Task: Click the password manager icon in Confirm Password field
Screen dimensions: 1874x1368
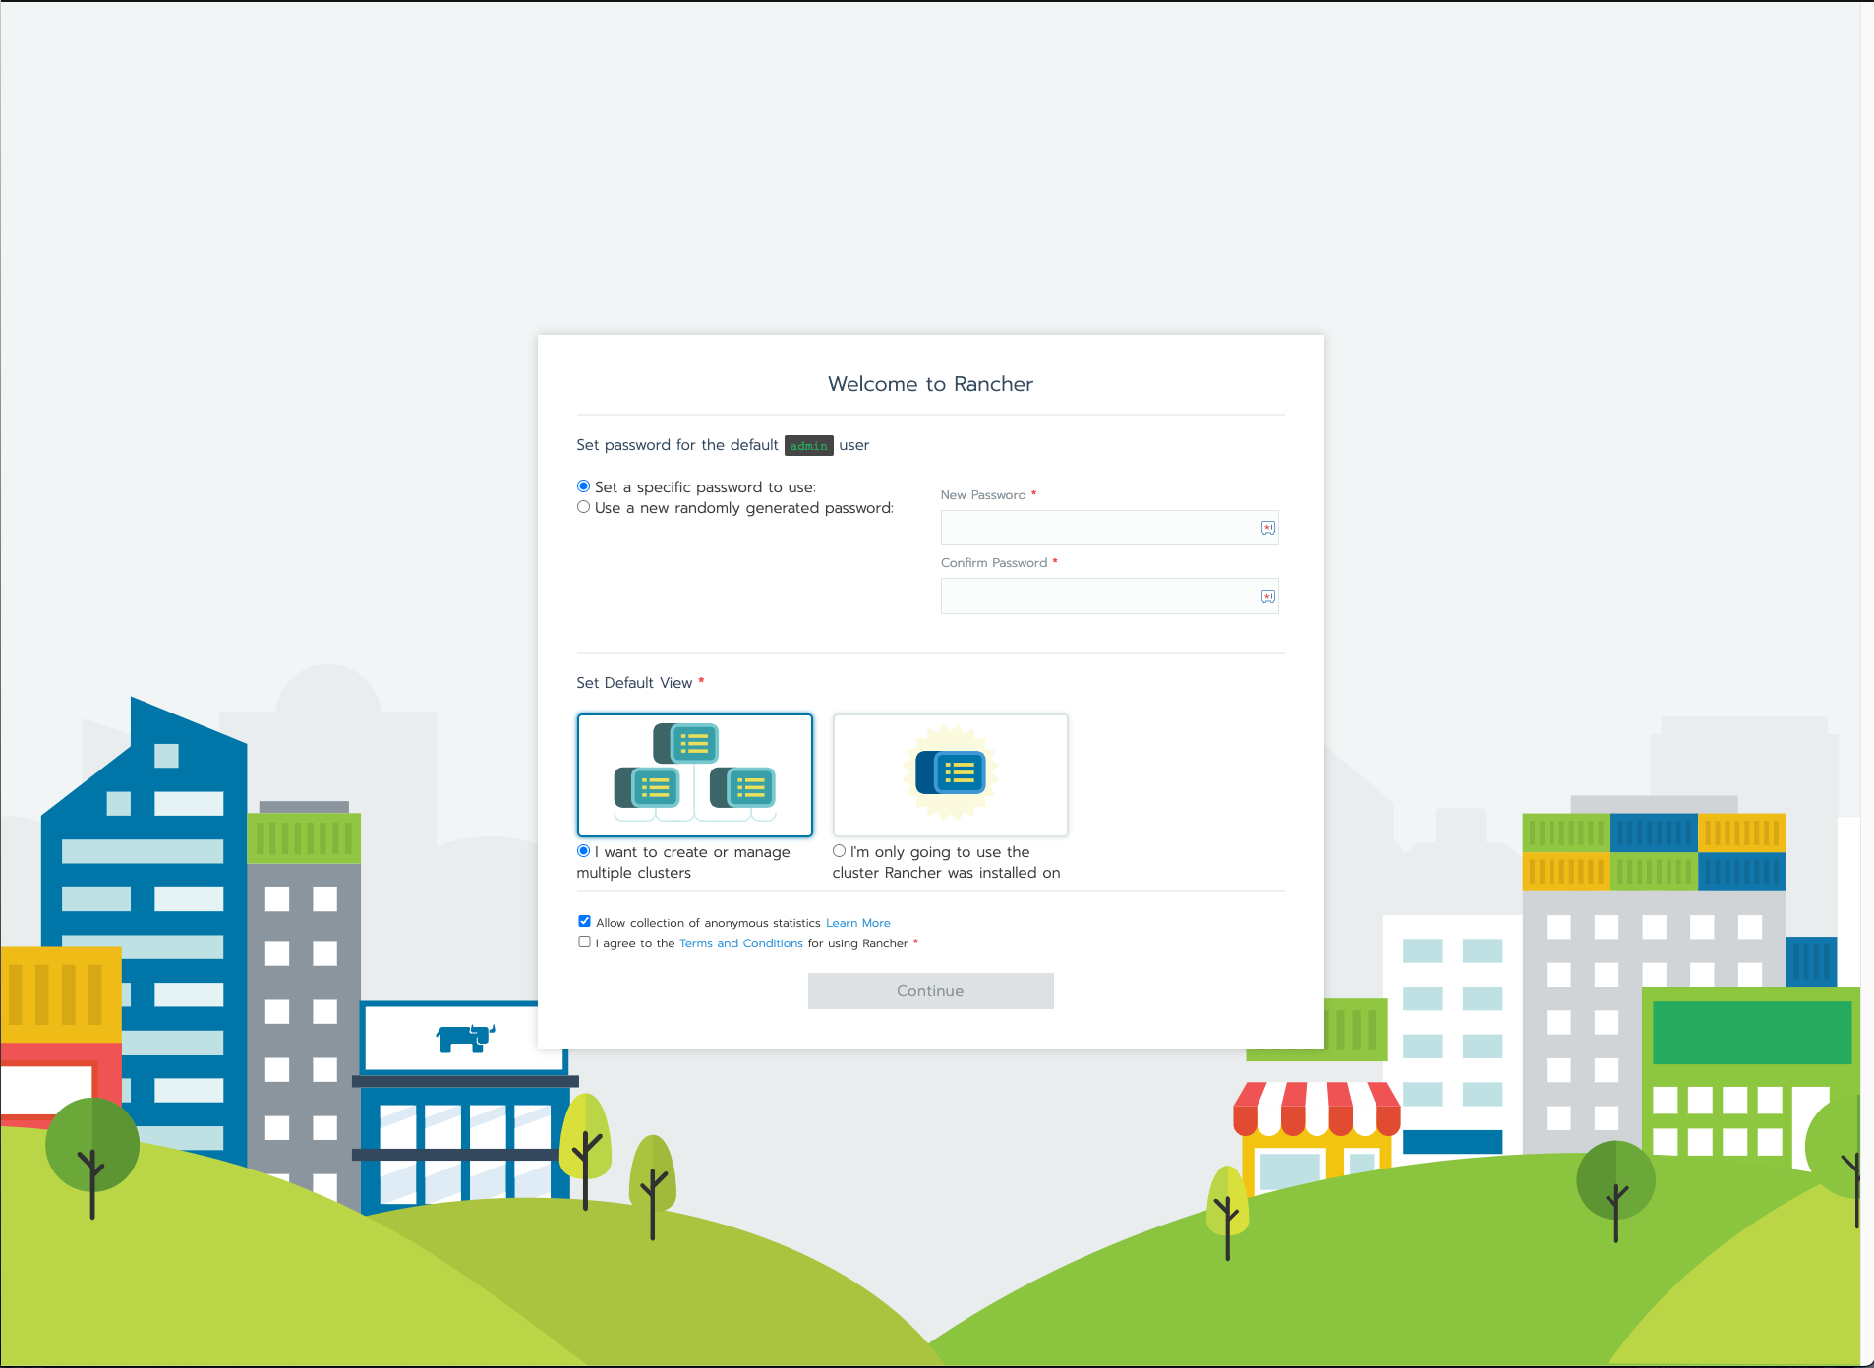Action: click(x=1267, y=597)
